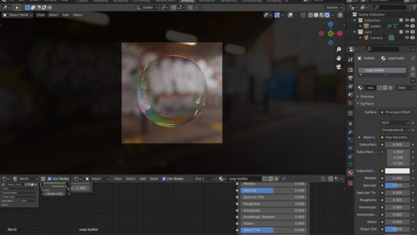The width and height of the screenshot is (417, 235).
Task: Open the Object Data properties tab
Action: click(351, 164)
